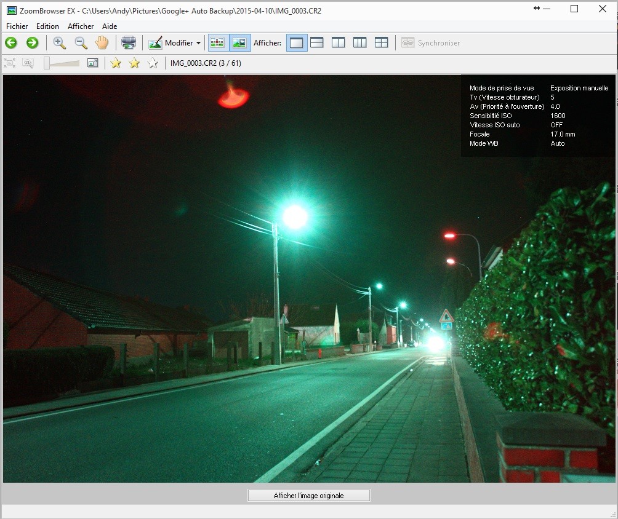The width and height of the screenshot is (618, 519).
Task: Open the Fichier menu
Action: (x=17, y=26)
